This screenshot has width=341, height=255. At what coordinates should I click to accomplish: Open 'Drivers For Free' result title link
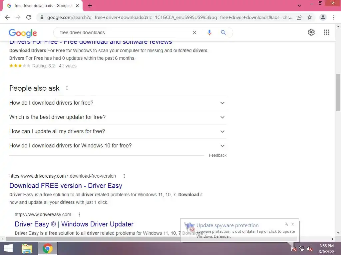91,42
